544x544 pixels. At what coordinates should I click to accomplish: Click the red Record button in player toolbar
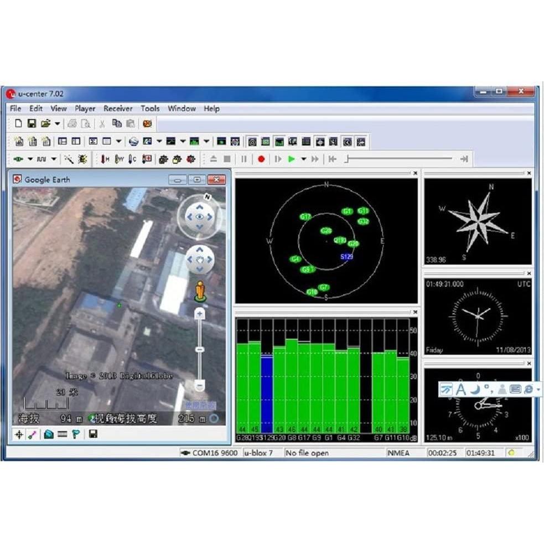point(261,159)
